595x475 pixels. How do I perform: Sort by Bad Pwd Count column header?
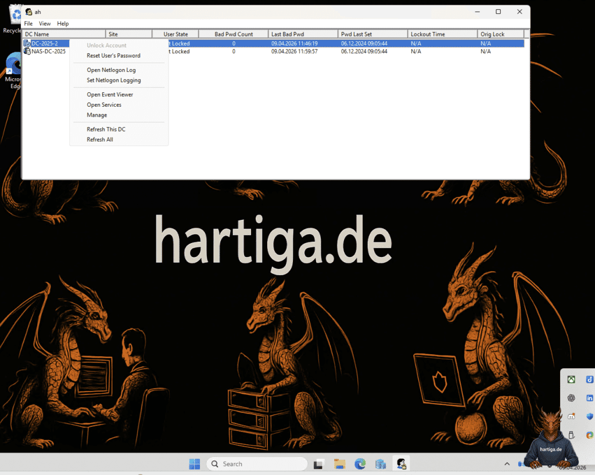(234, 34)
